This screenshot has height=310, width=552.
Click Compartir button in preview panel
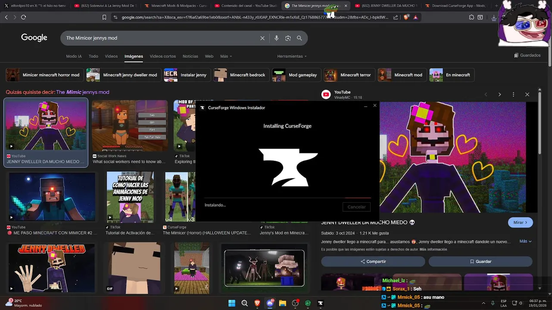tap(373, 261)
